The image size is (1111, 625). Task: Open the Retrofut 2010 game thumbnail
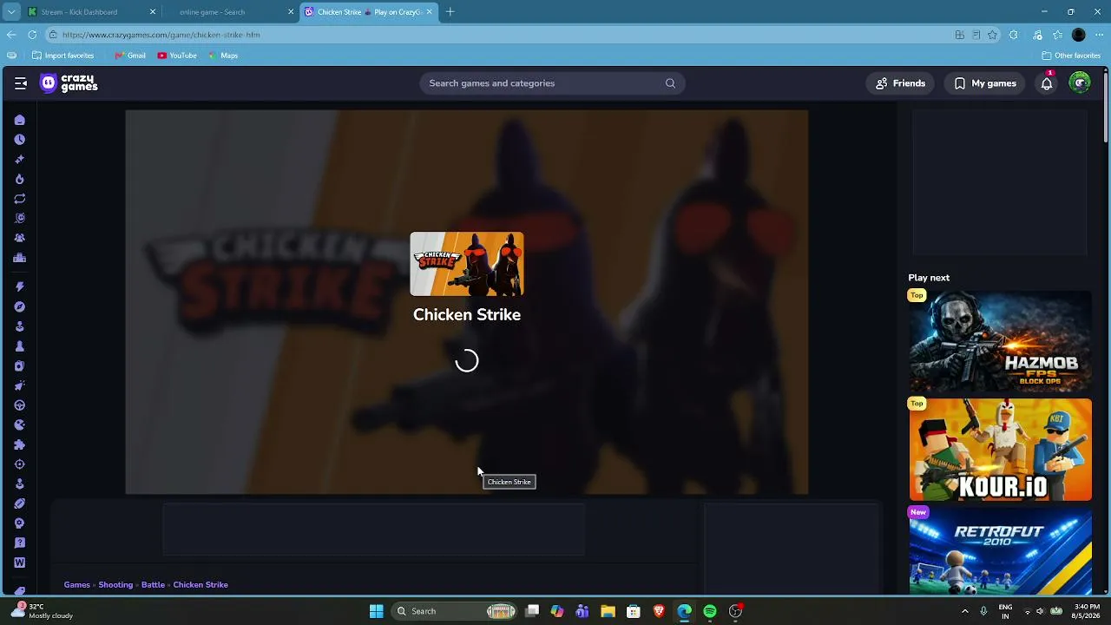tap(1001, 551)
